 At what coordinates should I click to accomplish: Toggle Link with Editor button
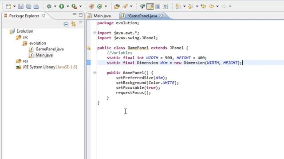[73, 24]
